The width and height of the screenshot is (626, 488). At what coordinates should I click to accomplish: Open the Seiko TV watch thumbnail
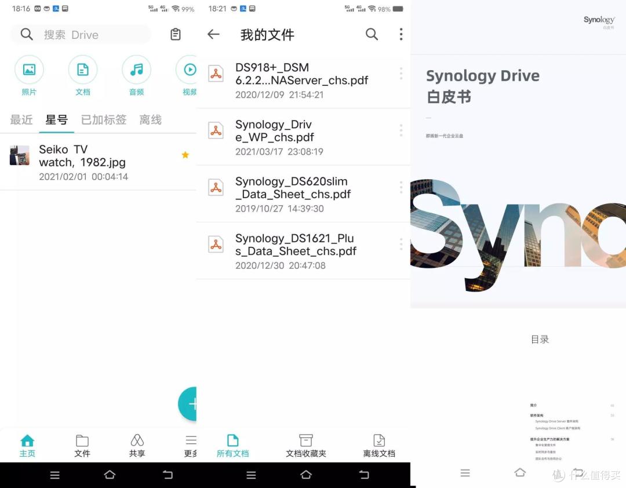[x=20, y=155]
